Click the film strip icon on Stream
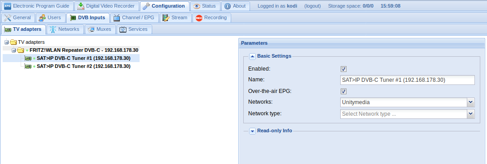The height and width of the screenshot is (164, 487). (x=166, y=18)
